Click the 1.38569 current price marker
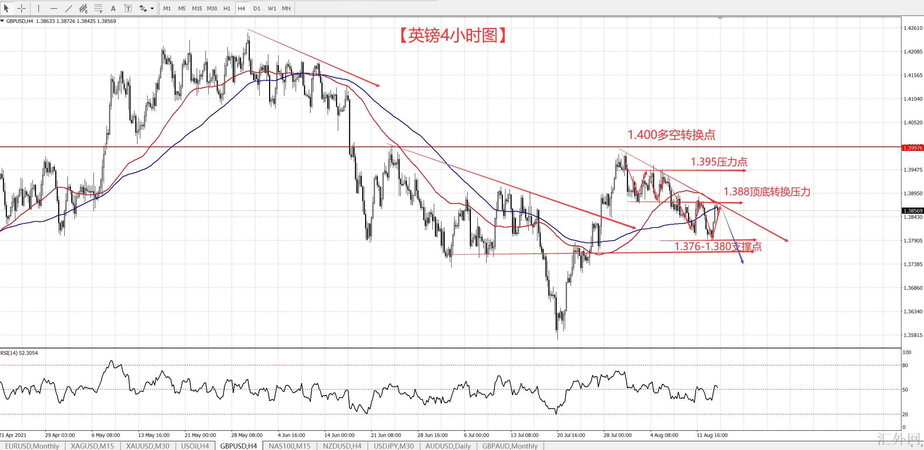The image size is (924, 450). coord(913,211)
